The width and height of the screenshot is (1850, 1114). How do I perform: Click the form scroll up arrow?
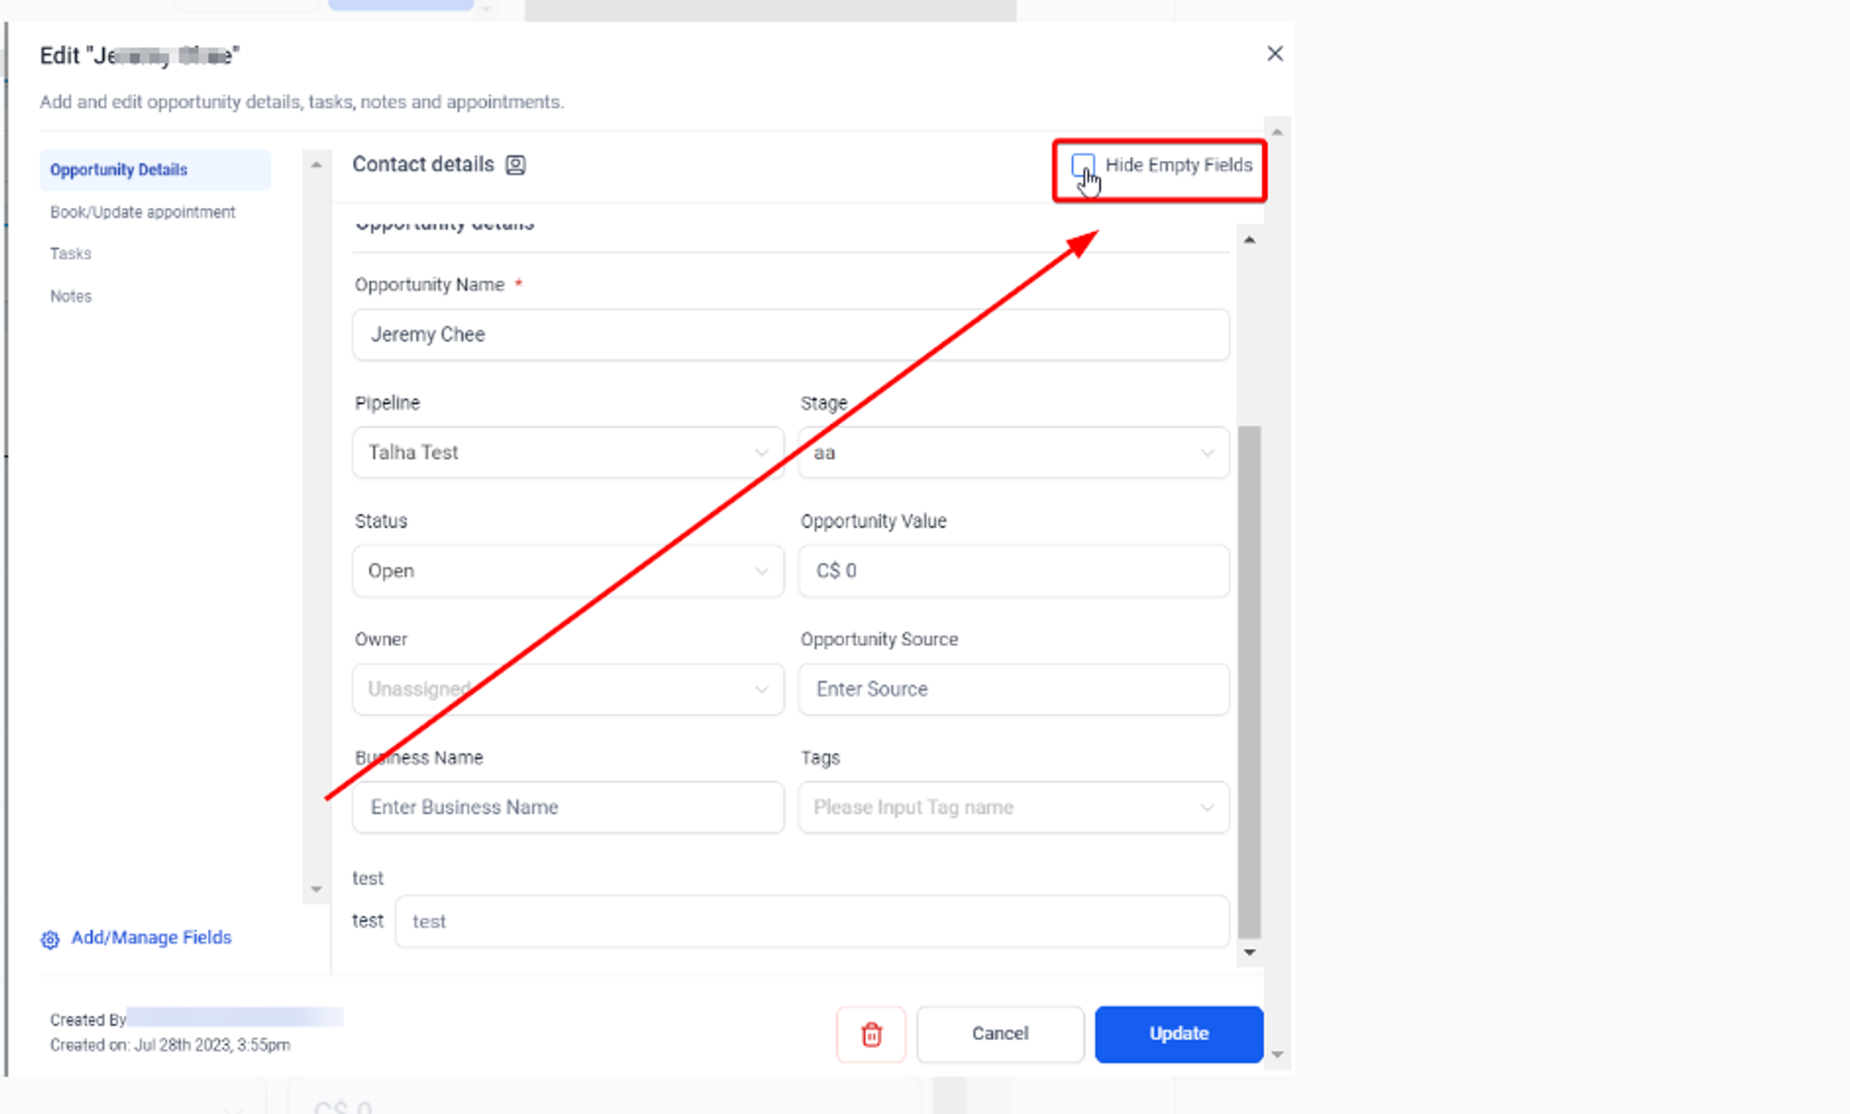pyautogui.click(x=1250, y=240)
